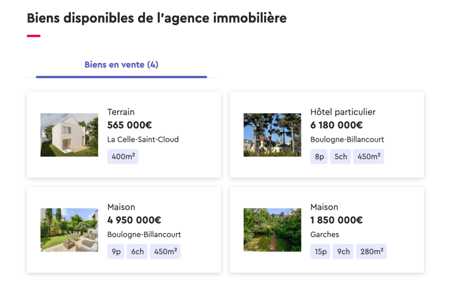Click the 1 850 000€ price
Screen dimensions: 449x295
click(336, 220)
